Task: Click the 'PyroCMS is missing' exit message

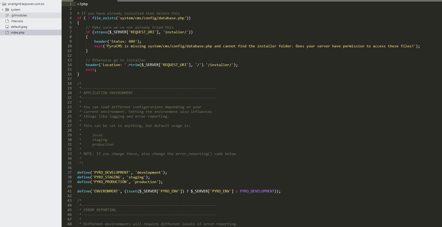Action: coord(260,46)
